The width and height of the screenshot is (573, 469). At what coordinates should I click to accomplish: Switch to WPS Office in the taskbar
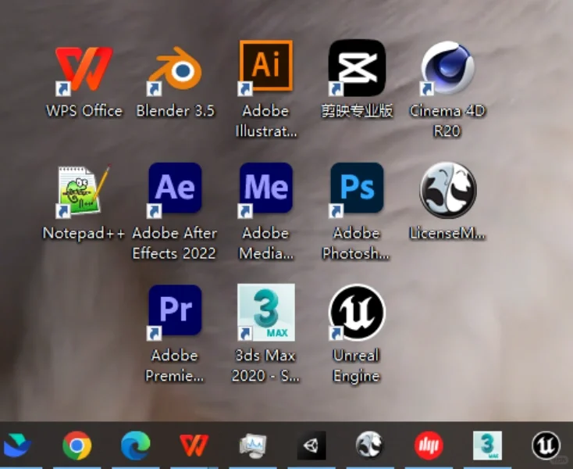pos(194,446)
